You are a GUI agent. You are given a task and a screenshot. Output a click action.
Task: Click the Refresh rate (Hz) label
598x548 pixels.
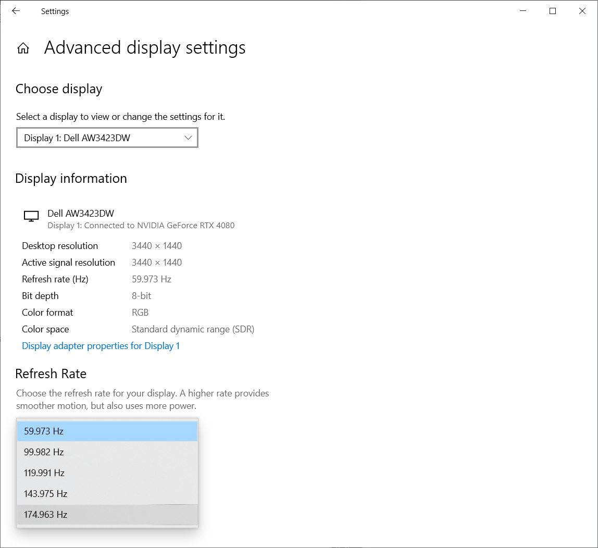55,279
